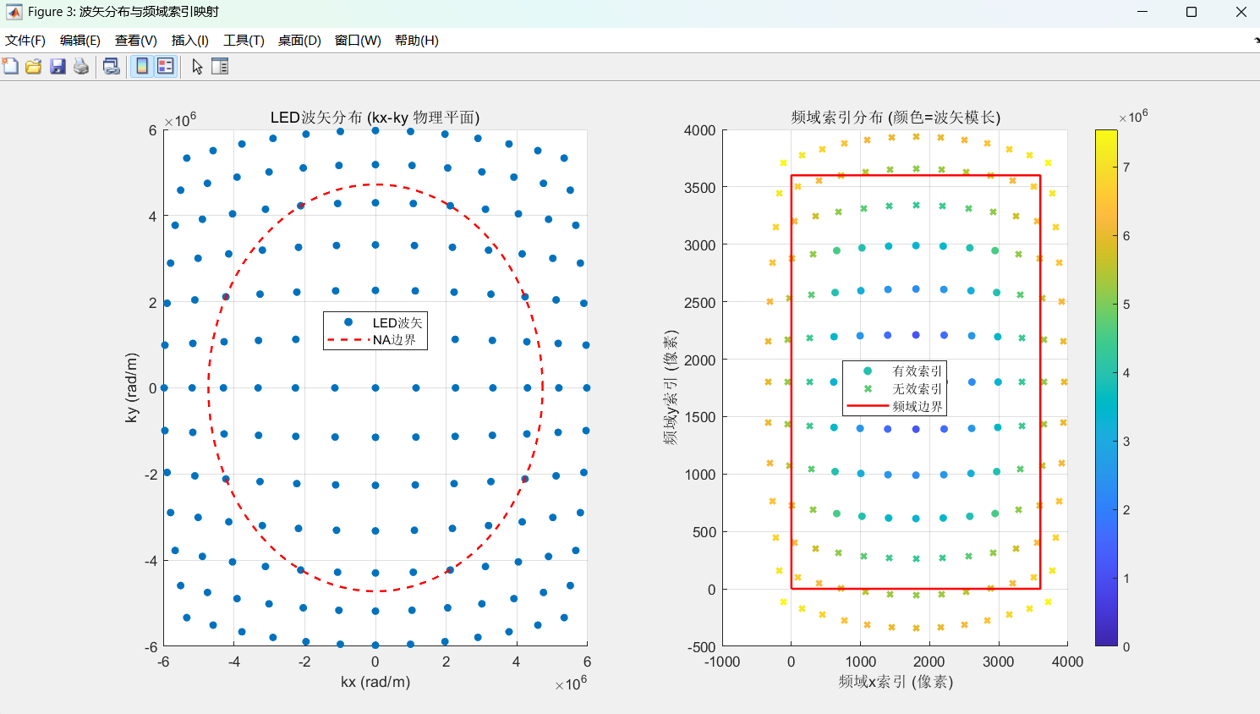Click the colorbar tick label 7

(x=1126, y=167)
